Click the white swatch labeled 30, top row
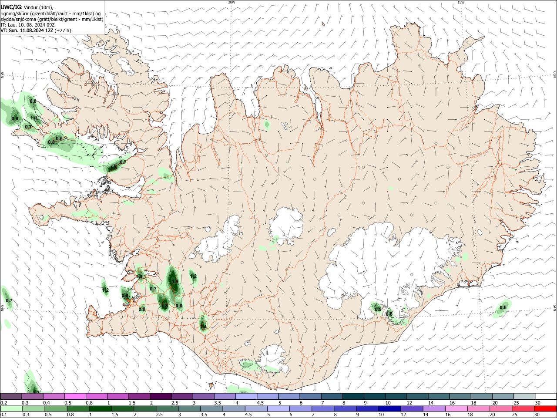557x418 pixels. [545, 396]
